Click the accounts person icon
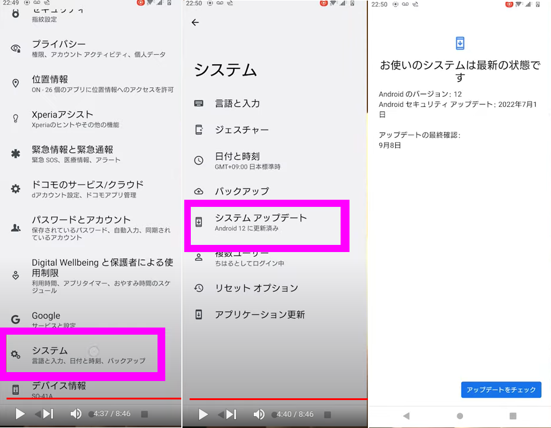Viewport: 551px width, 428px height. 15,228
